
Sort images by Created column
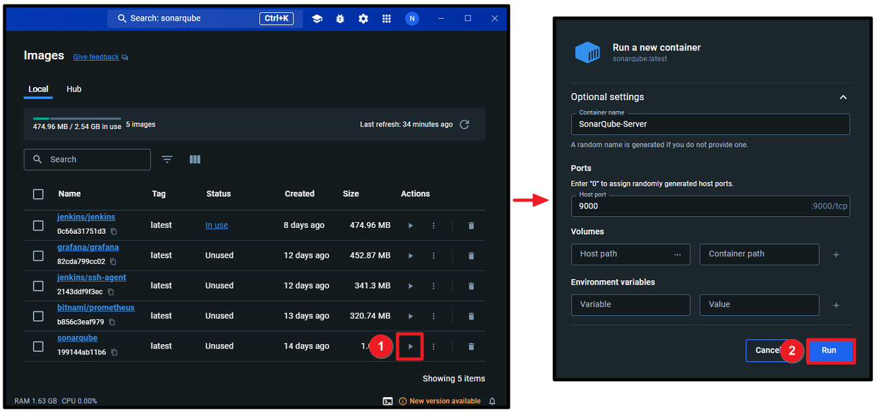pyautogui.click(x=299, y=194)
